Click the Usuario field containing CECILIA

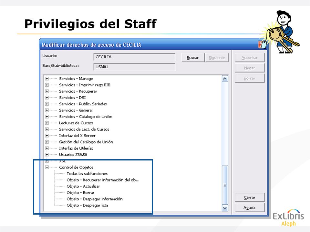(x=134, y=57)
